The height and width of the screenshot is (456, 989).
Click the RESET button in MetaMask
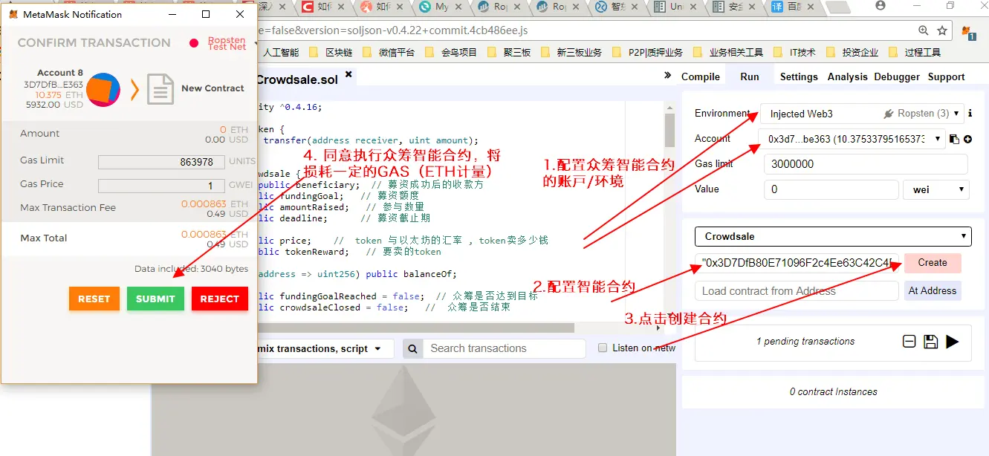coord(94,299)
